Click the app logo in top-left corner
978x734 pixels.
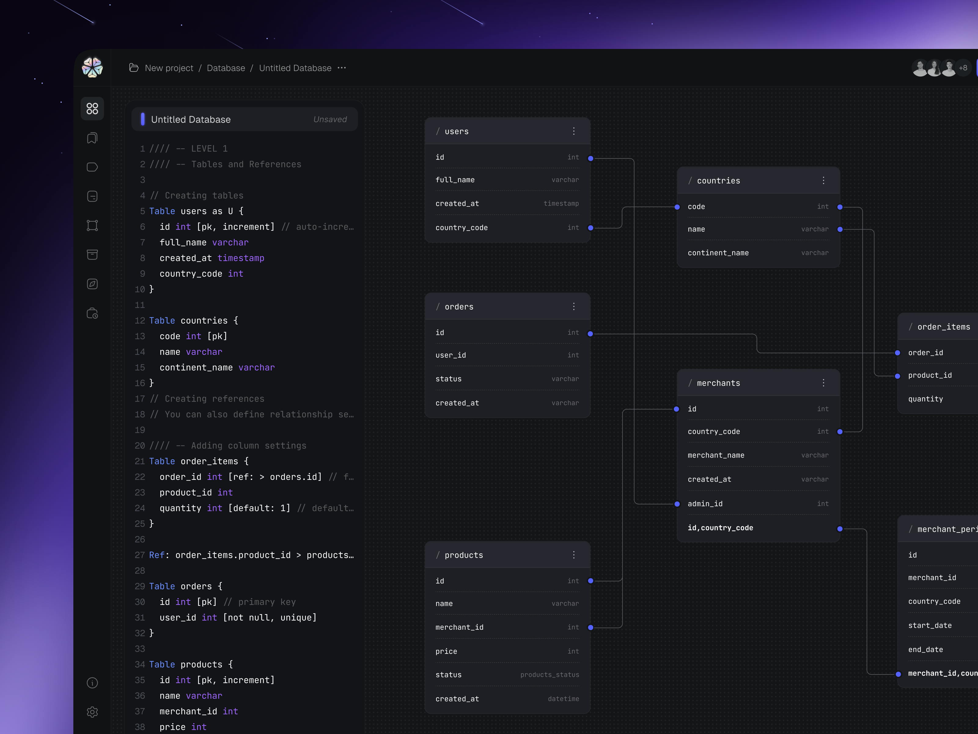pyautogui.click(x=92, y=68)
